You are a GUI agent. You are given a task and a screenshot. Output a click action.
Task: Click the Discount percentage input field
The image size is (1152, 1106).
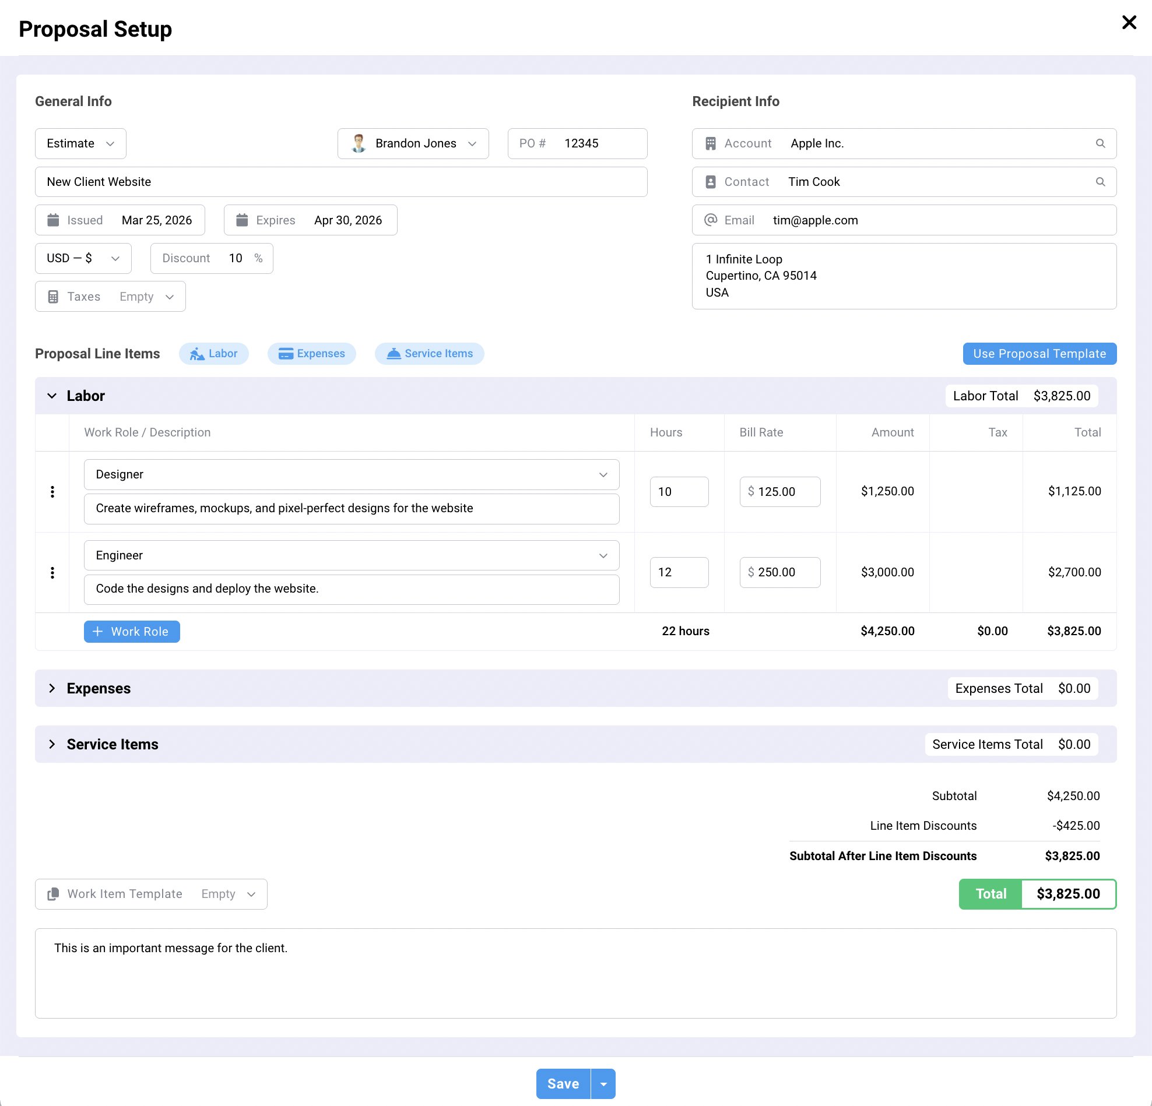(x=236, y=259)
